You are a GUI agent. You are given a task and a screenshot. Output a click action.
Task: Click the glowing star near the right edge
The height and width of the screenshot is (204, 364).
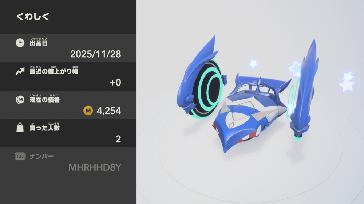pyautogui.click(x=347, y=81)
